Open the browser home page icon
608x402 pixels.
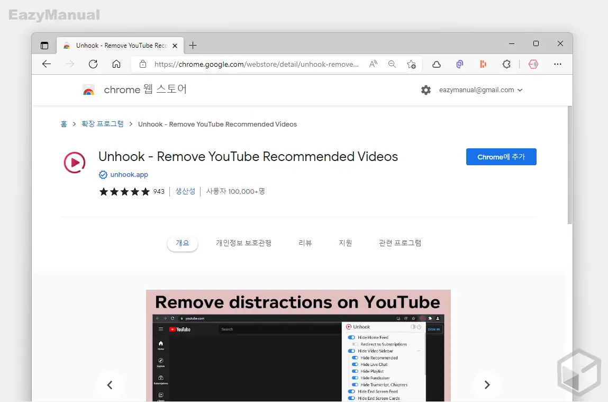[x=116, y=64]
